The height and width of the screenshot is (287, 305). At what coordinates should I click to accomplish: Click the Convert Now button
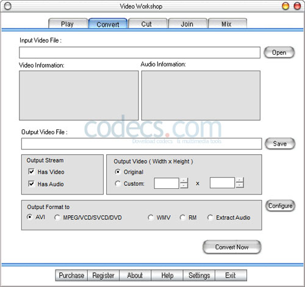point(232,247)
